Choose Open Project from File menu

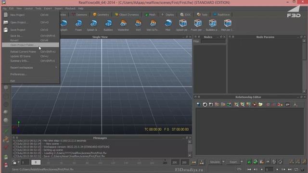[x=30, y=23]
